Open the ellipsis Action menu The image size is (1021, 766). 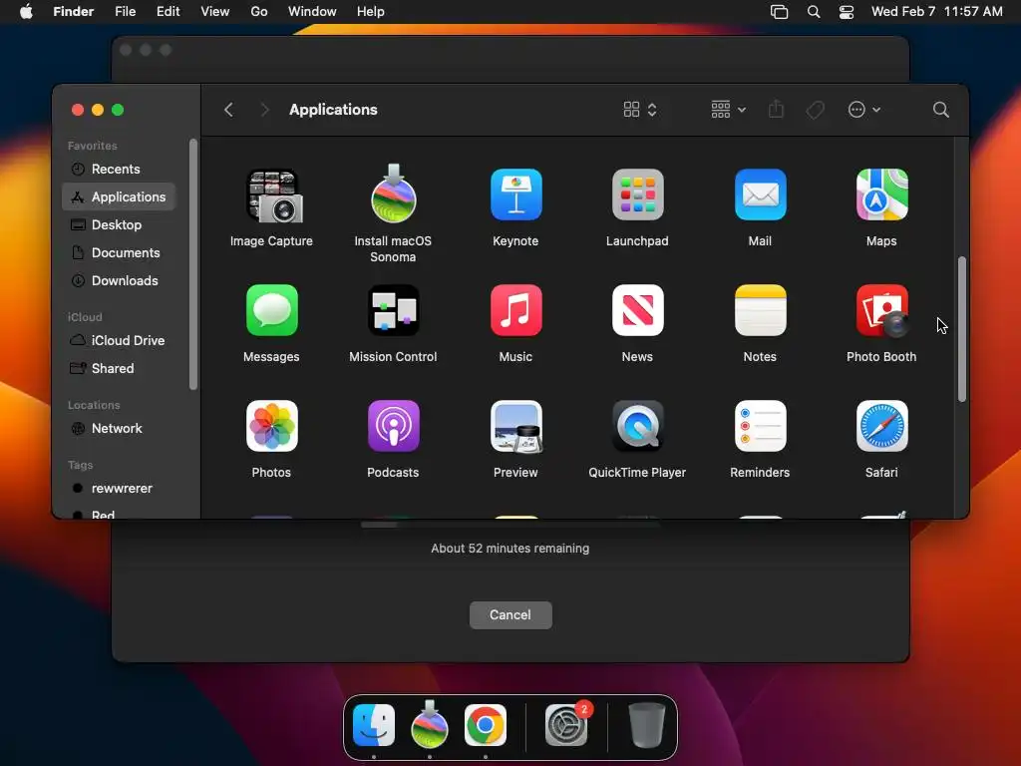click(864, 110)
